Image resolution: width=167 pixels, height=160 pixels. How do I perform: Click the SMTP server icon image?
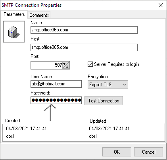point(14,32)
